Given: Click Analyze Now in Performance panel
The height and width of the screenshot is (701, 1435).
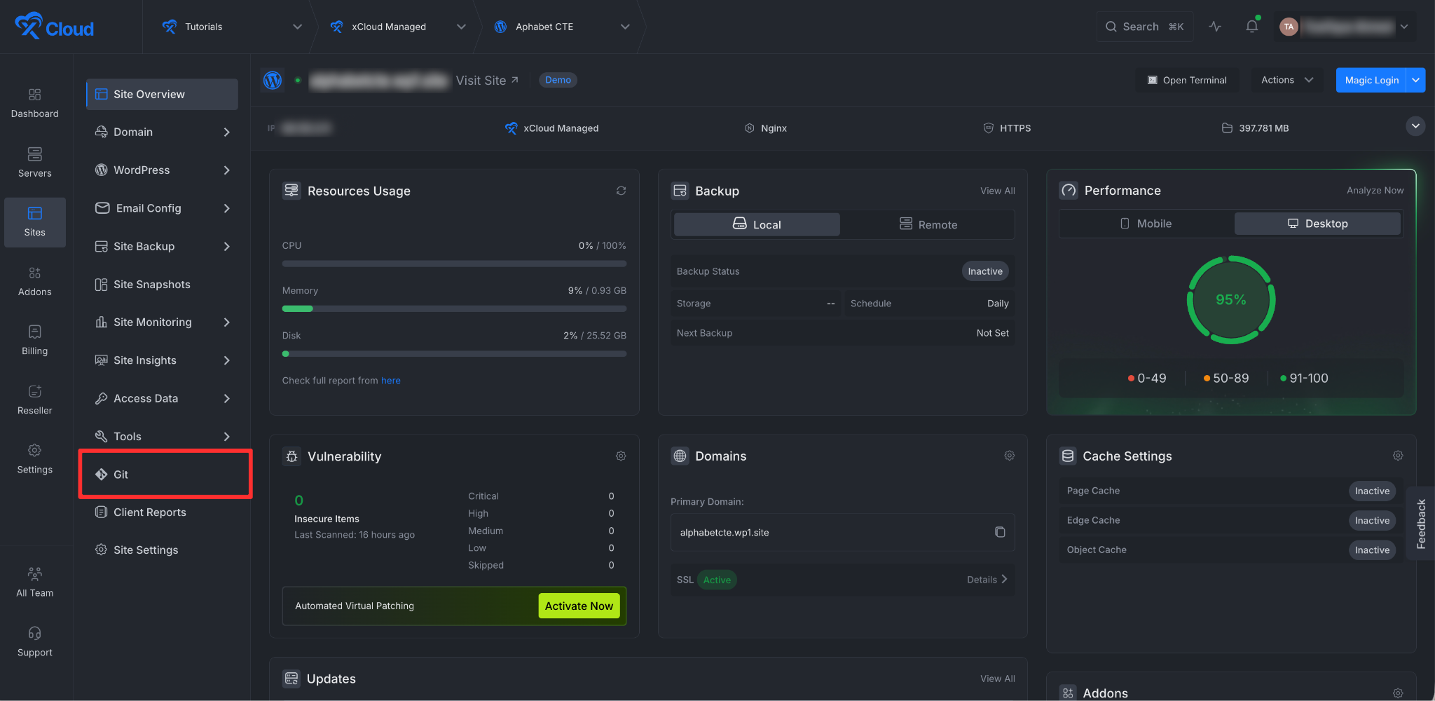Looking at the screenshot, I should click(1375, 190).
